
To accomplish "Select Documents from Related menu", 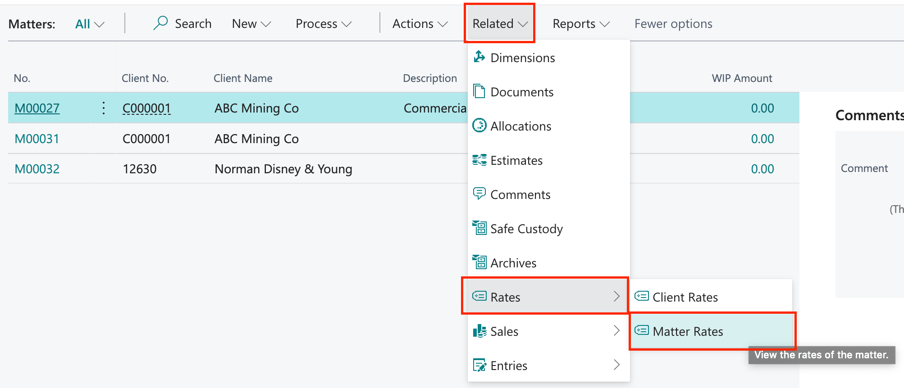I will coord(548,92).
